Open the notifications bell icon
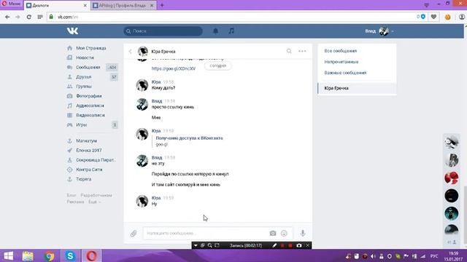467x262 pixels. click(215, 31)
